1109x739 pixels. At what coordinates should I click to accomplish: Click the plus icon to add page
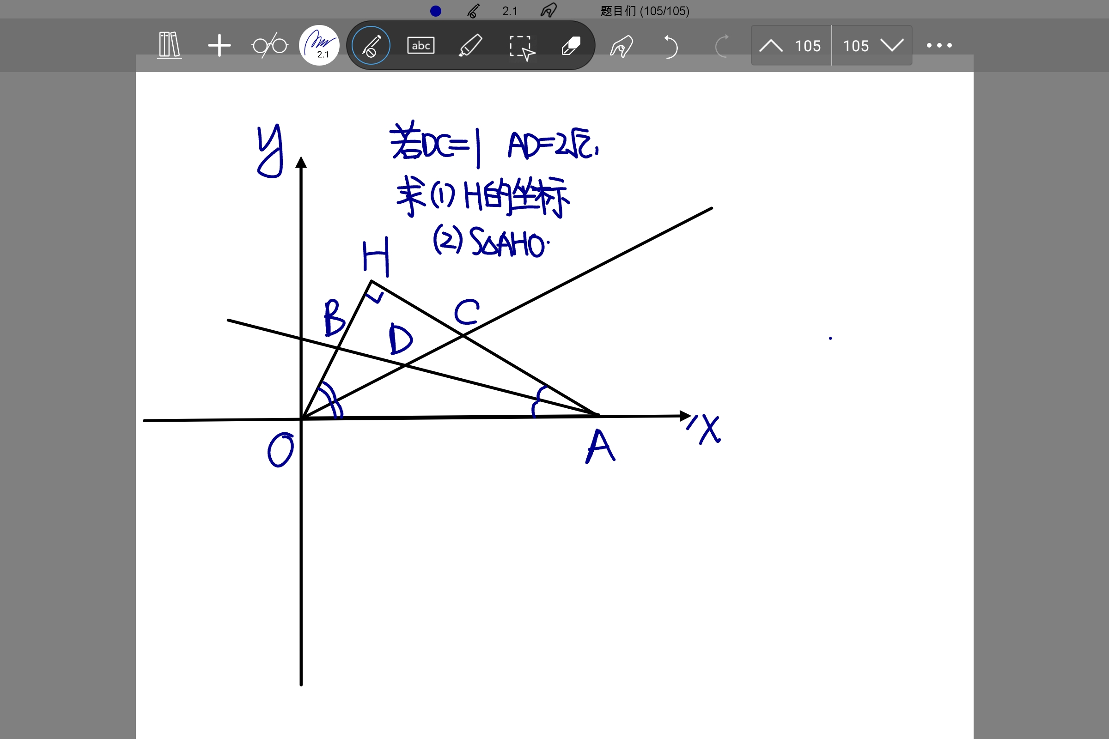(219, 46)
